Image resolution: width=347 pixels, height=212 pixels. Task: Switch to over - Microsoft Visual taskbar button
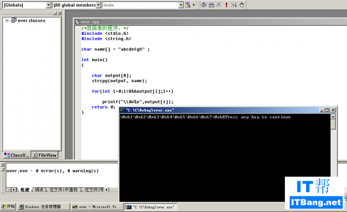coord(97,206)
